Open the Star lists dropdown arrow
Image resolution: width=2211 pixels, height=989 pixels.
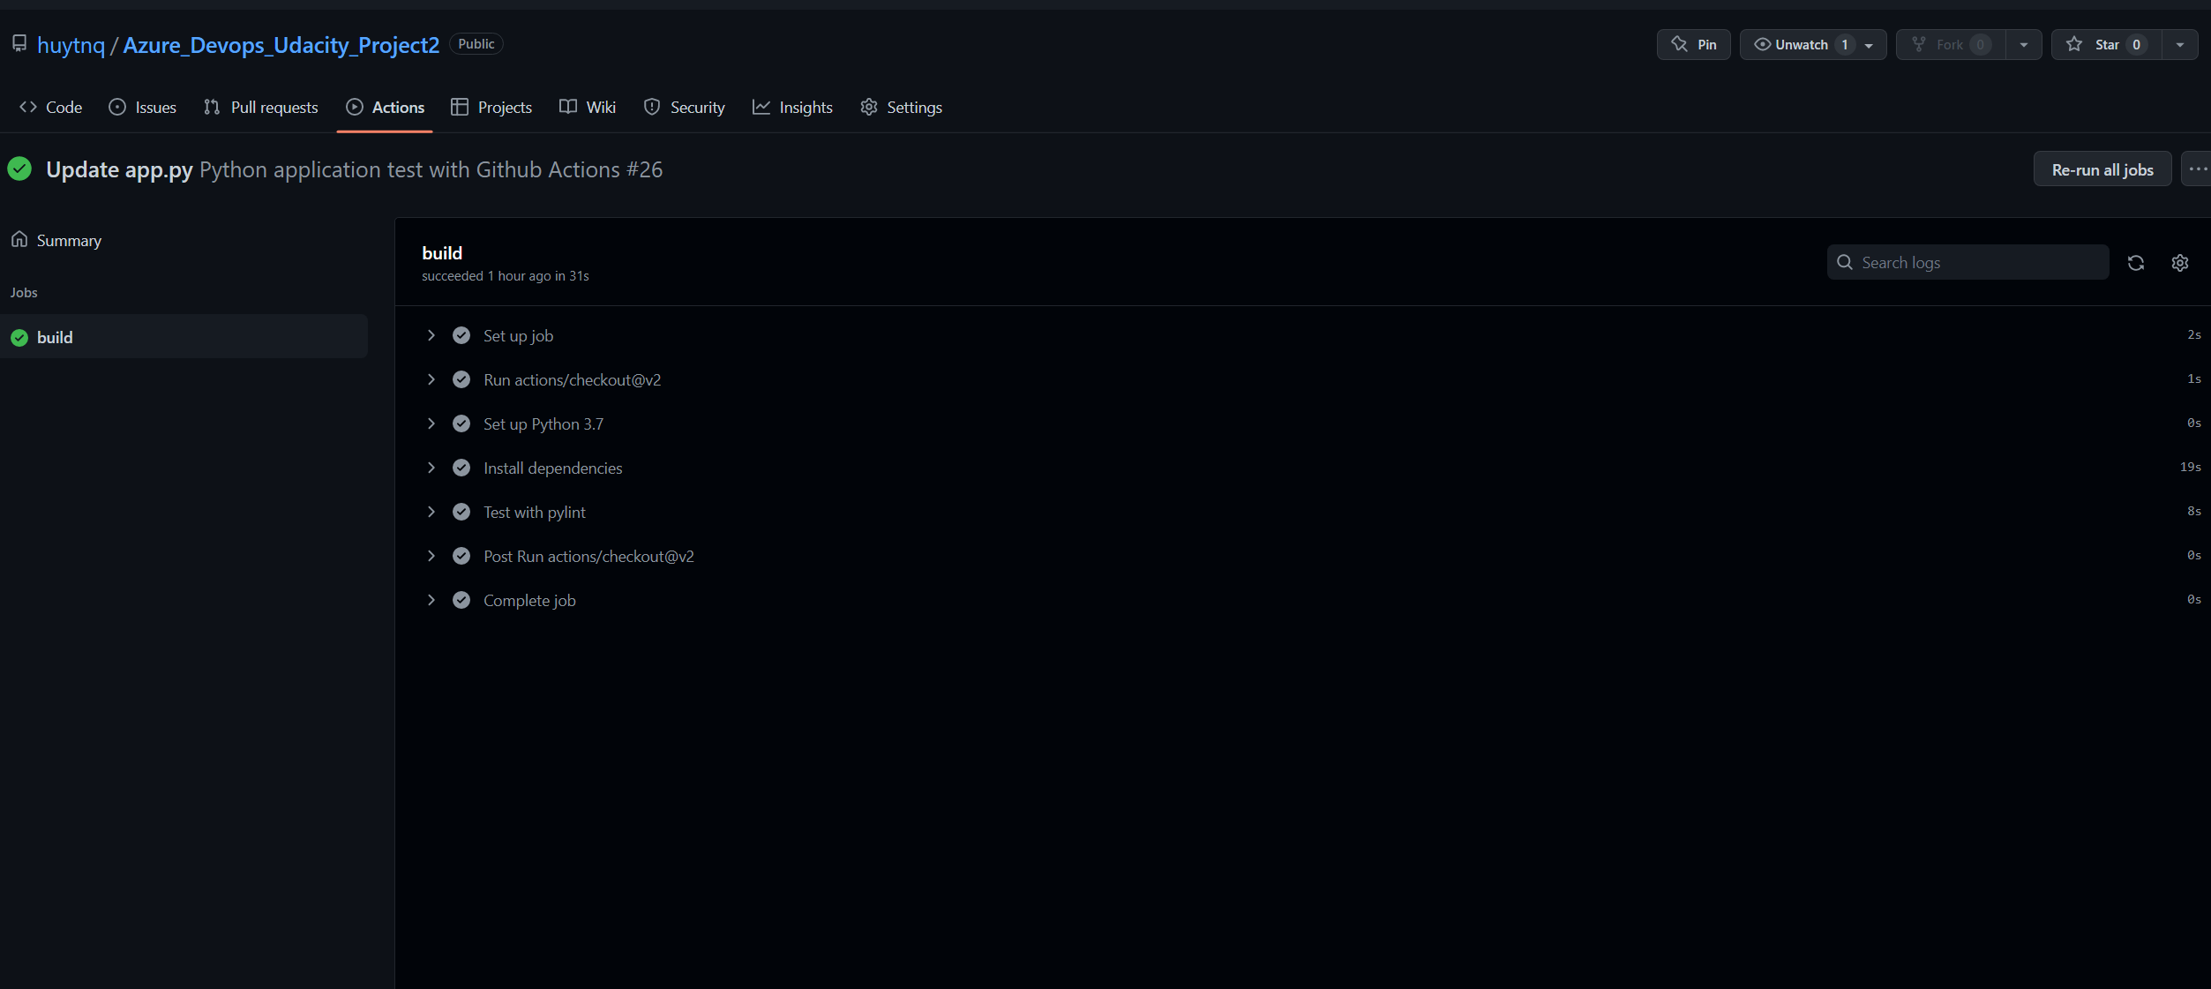click(x=2179, y=45)
